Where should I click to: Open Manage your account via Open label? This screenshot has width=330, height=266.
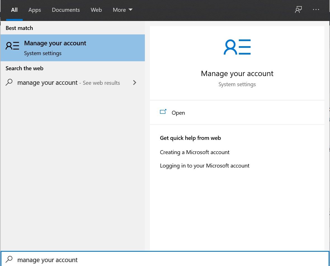click(x=178, y=113)
